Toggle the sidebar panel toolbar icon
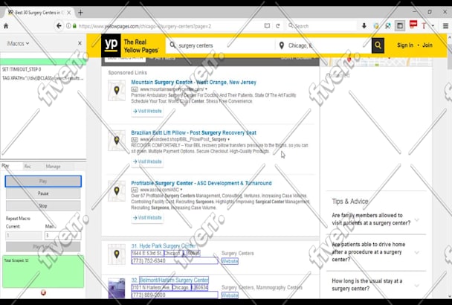The width and height of the screenshot is (452, 305). click(x=400, y=26)
